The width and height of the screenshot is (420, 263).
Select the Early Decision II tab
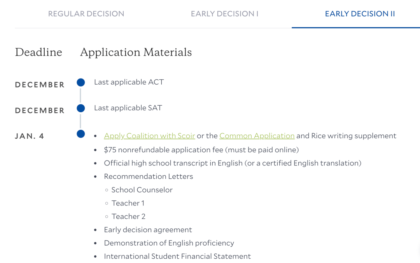pos(360,14)
